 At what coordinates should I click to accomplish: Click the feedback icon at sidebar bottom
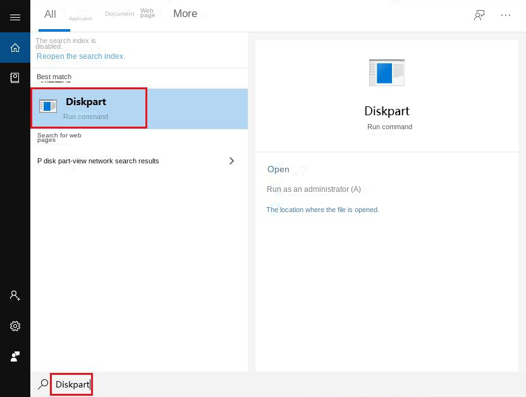pos(15,356)
